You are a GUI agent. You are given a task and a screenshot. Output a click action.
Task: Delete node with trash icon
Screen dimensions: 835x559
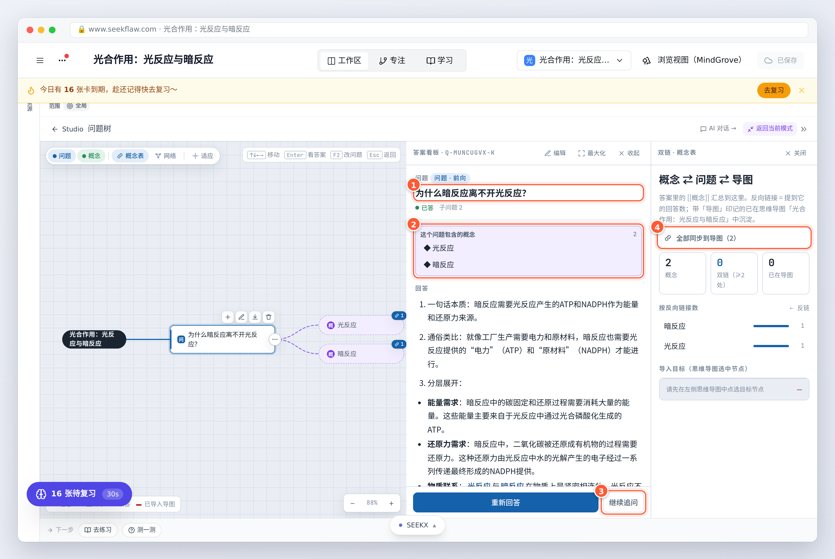coord(269,317)
